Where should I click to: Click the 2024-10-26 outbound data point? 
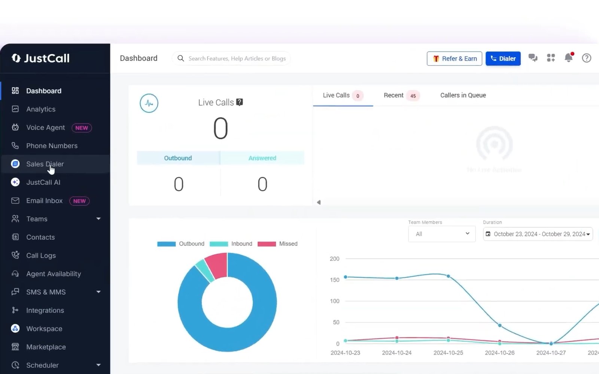pyautogui.click(x=500, y=325)
